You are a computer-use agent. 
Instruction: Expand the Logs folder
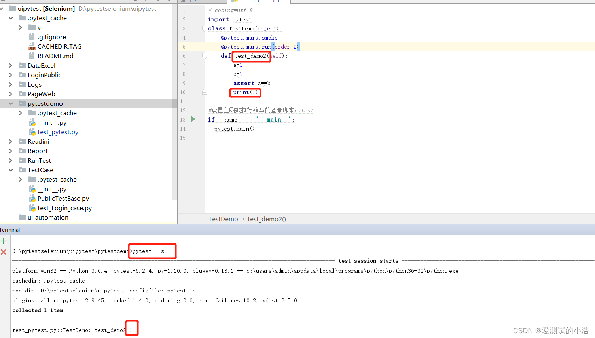coord(11,84)
